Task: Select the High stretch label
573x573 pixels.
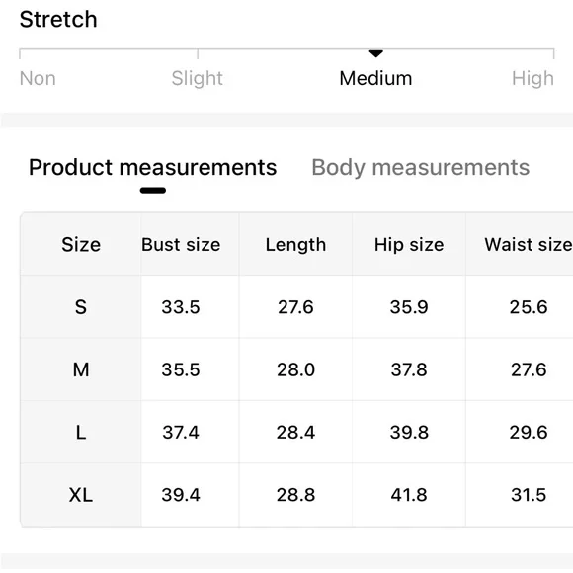Action: [532, 78]
